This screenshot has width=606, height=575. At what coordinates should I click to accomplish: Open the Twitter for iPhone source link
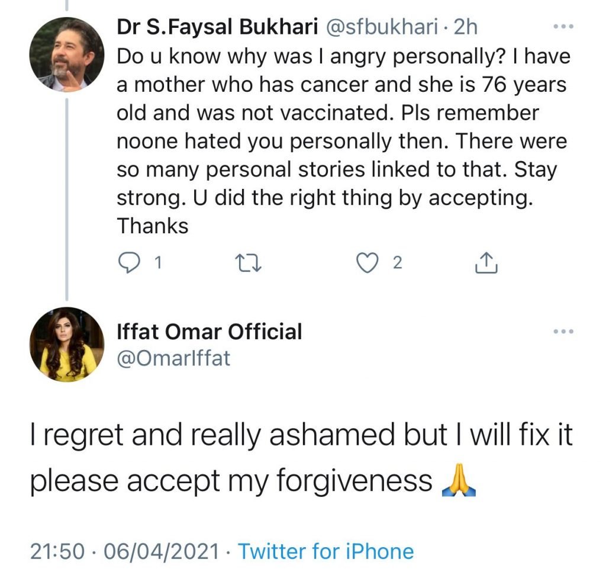(x=325, y=551)
